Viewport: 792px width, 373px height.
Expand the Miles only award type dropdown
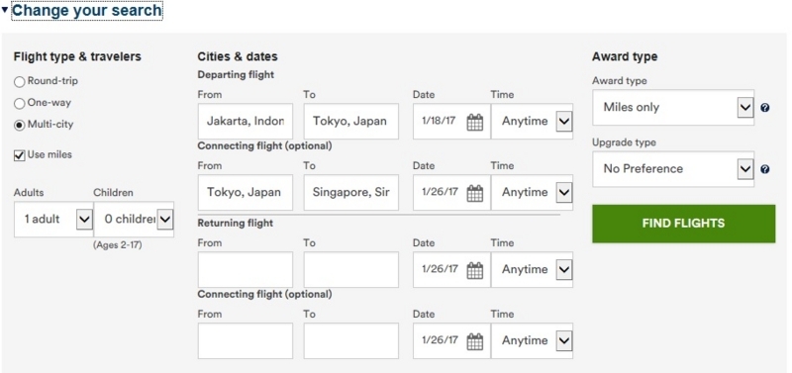point(673,108)
